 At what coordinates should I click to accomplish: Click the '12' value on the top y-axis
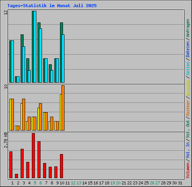click(x=6, y=12)
